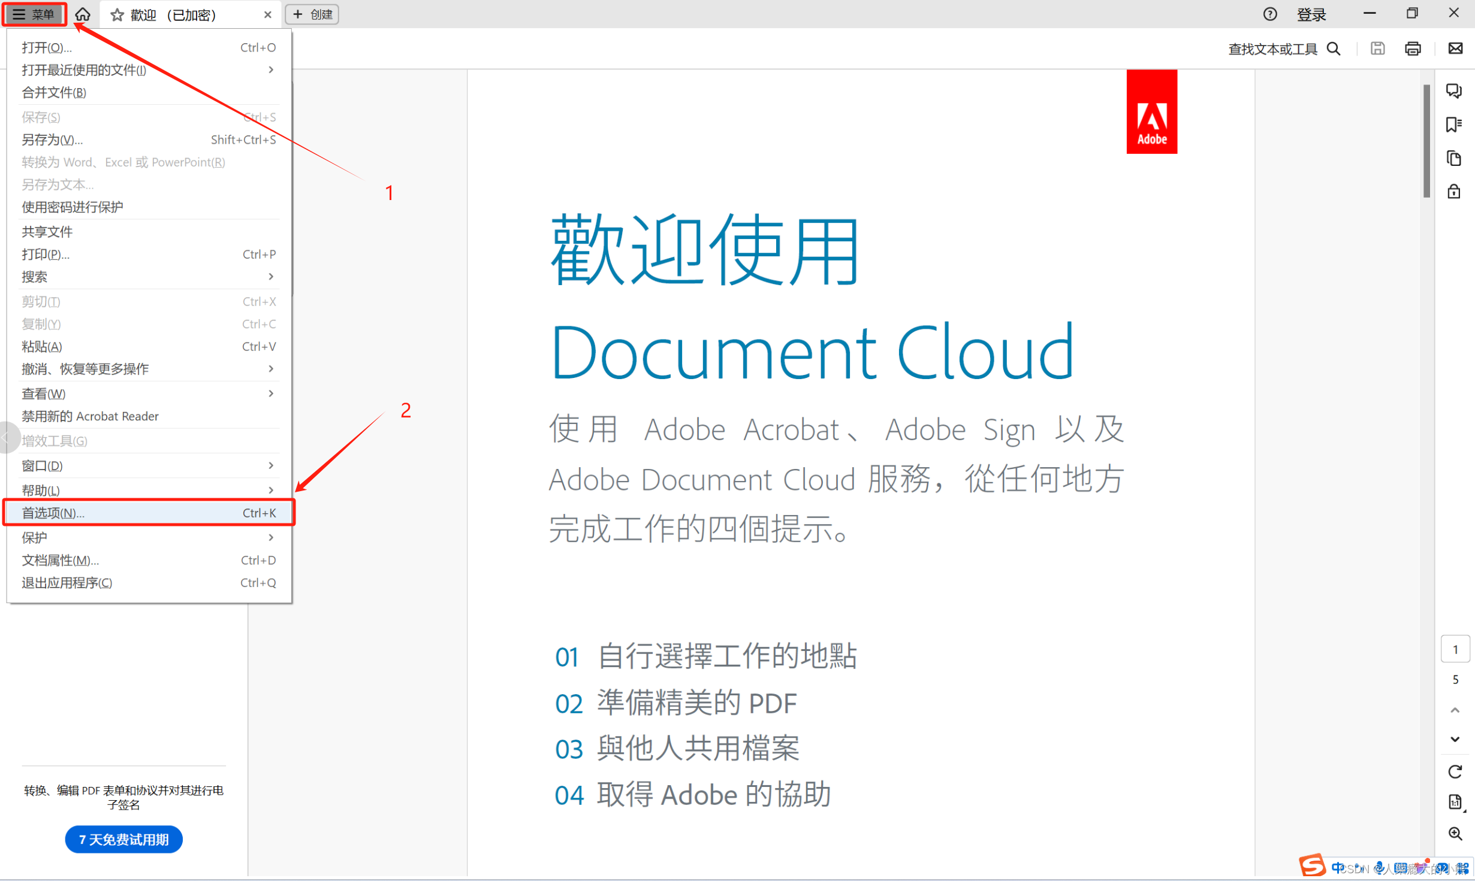Click the rotate page icon
Screen dimensions: 1475x881
pos(1455,772)
